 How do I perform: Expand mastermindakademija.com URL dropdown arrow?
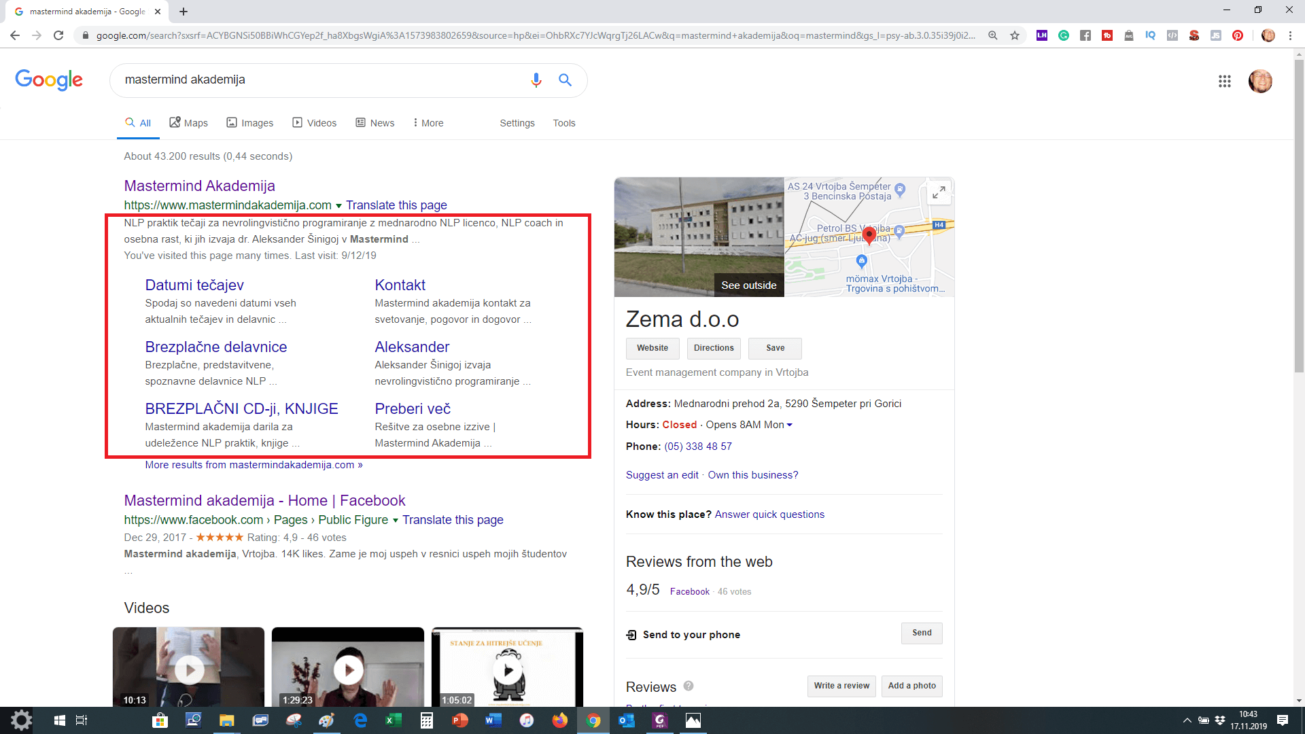pyautogui.click(x=338, y=206)
